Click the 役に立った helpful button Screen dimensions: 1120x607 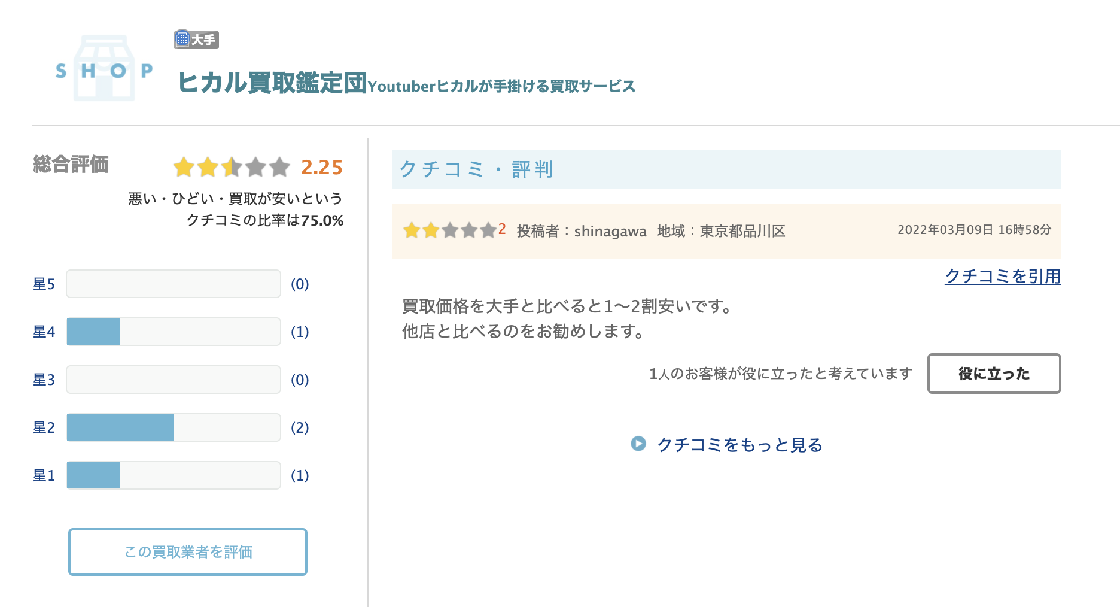coord(994,374)
